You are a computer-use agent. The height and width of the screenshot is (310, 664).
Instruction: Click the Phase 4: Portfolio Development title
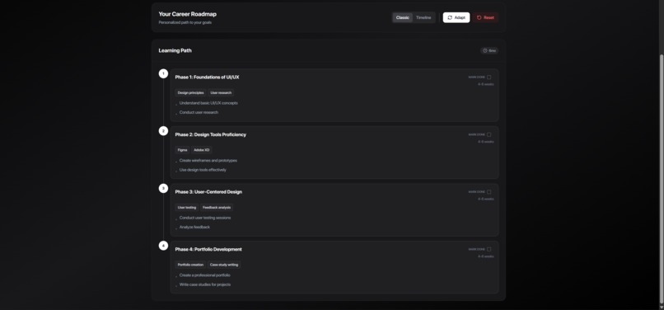coord(208,249)
